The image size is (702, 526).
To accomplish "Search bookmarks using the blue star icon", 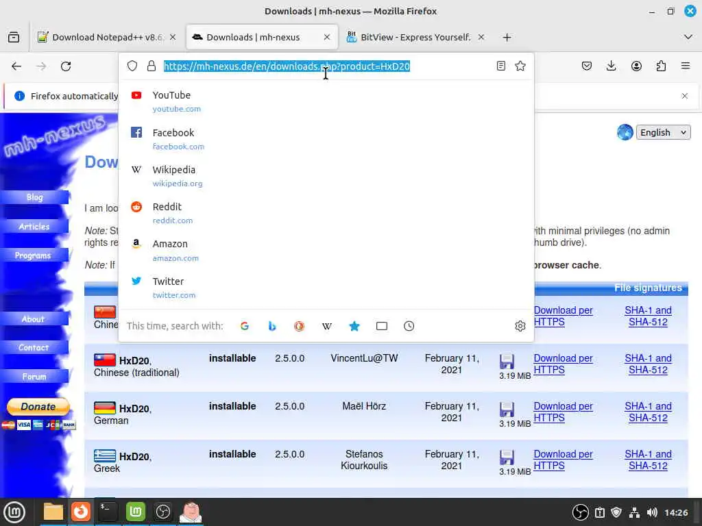I will tap(354, 326).
